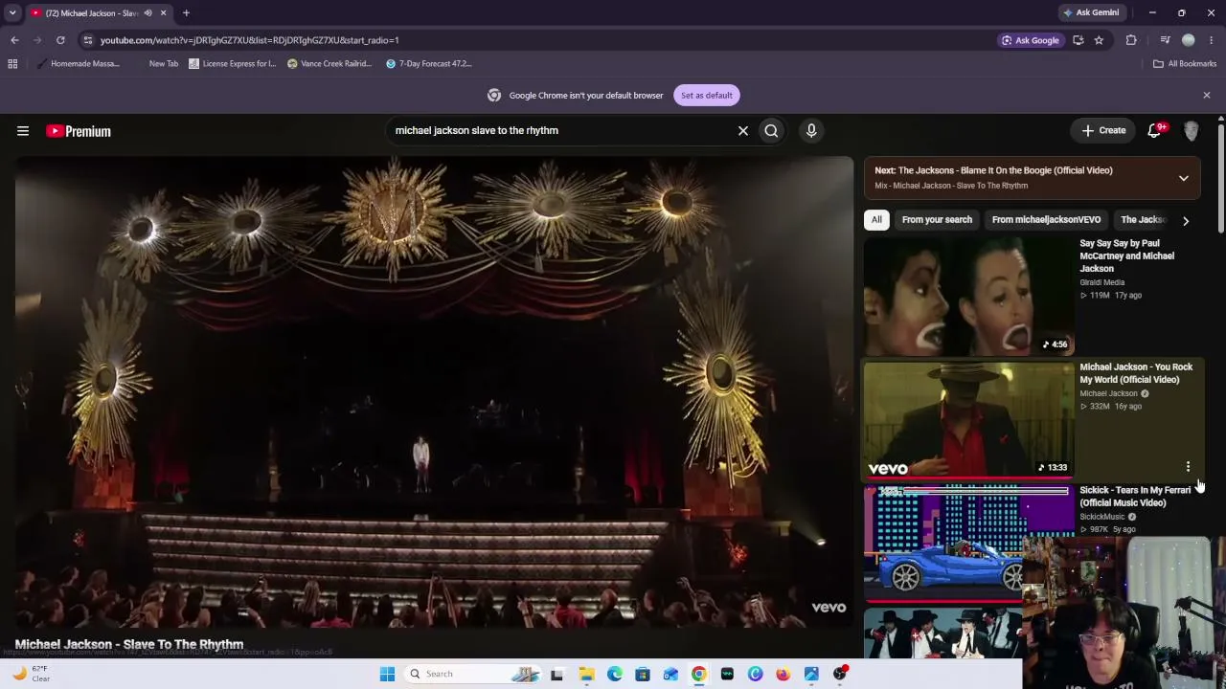Open the Install app icon in address bar

point(1078,40)
